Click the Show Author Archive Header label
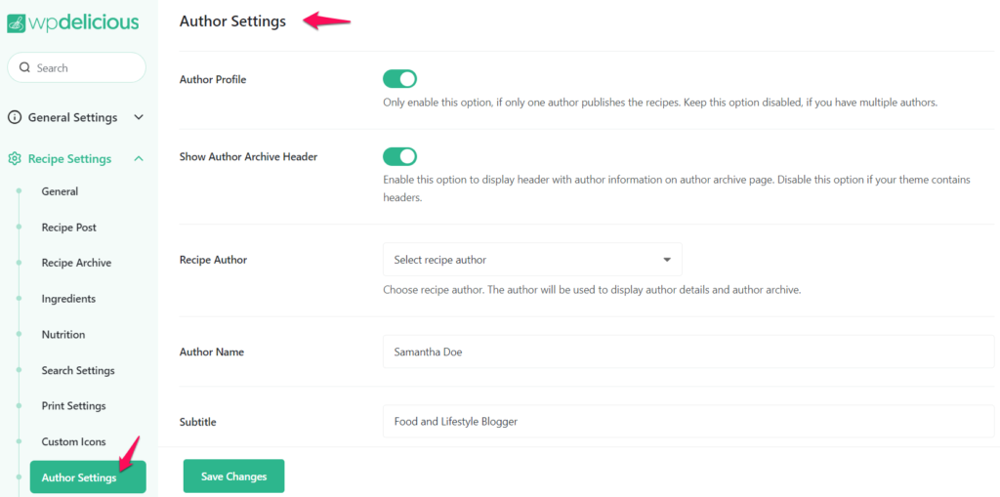 click(249, 156)
